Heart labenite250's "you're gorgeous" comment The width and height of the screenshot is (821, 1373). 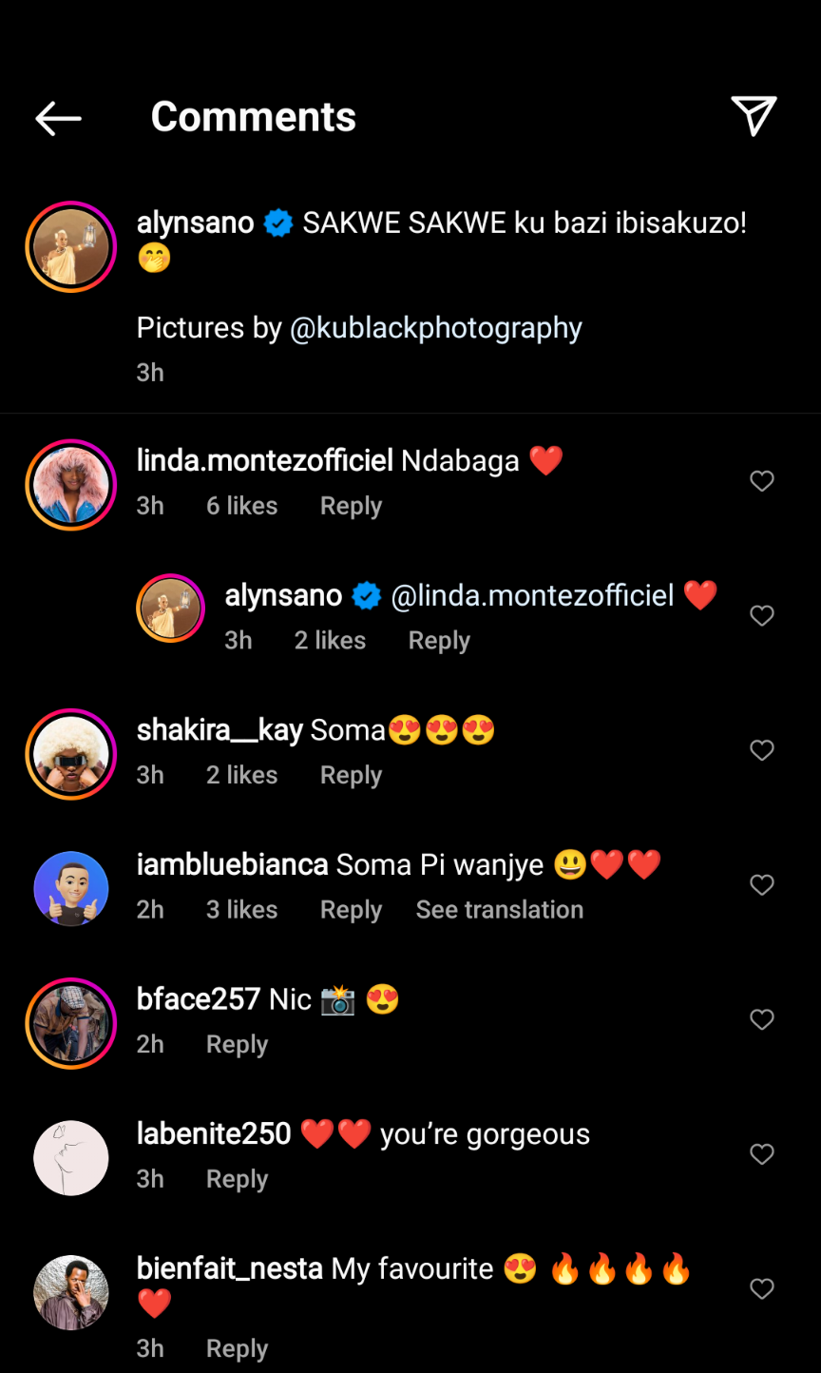pos(762,1154)
